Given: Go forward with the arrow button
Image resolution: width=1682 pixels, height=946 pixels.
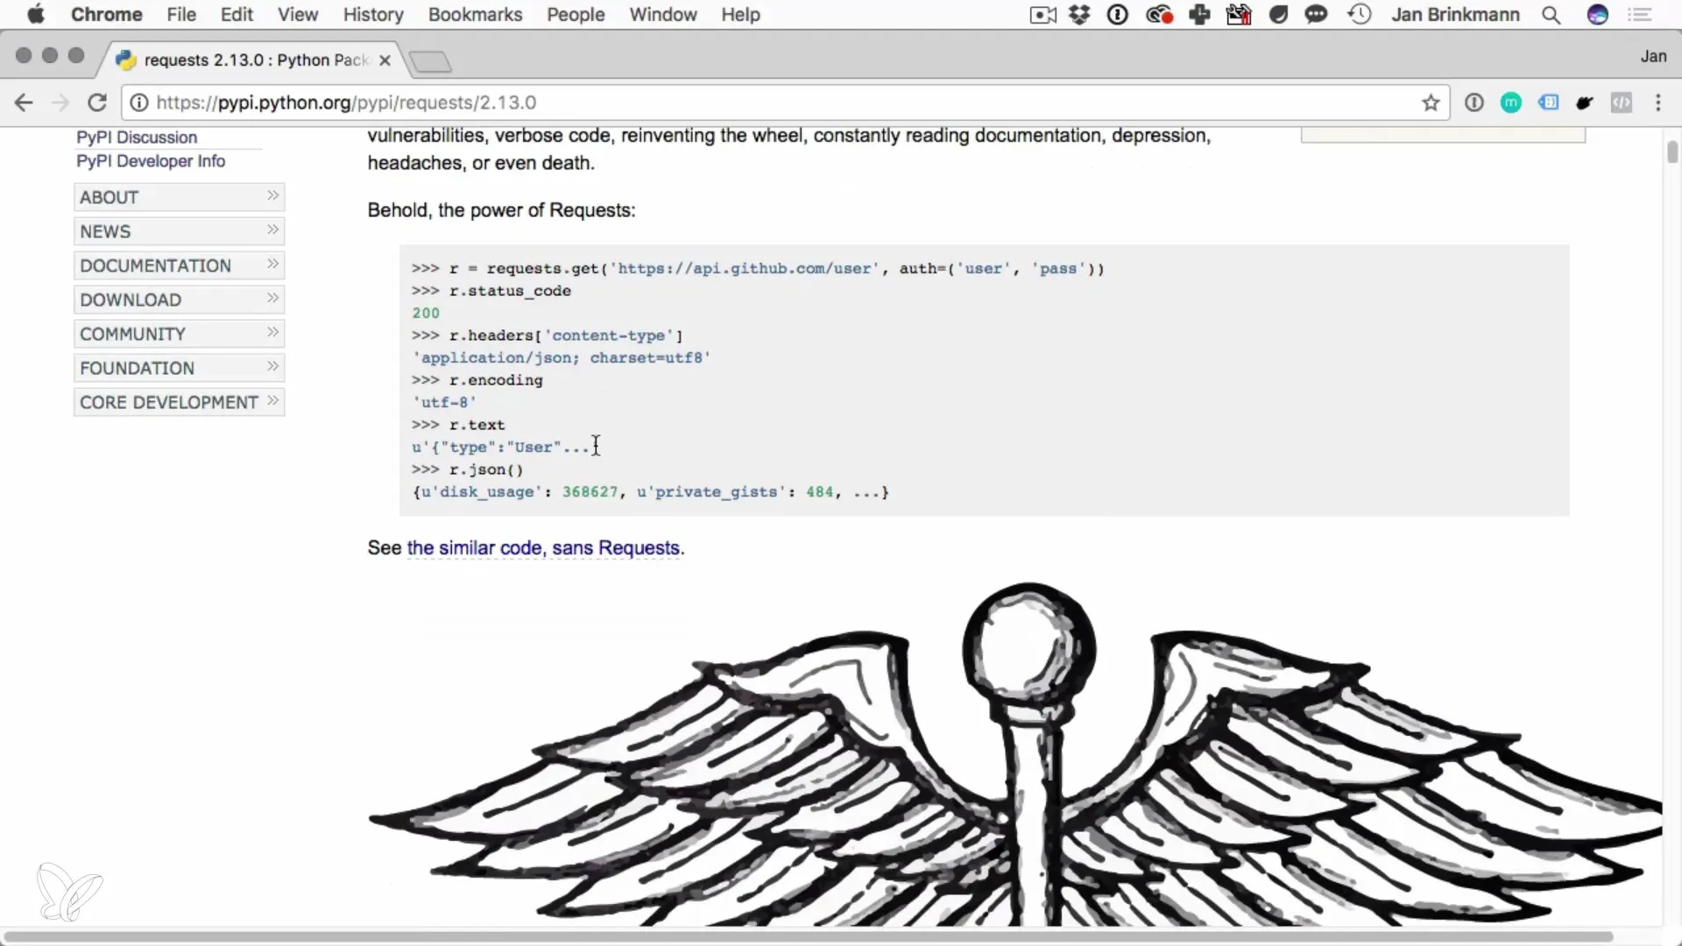Looking at the screenshot, I should pyautogui.click(x=60, y=102).
